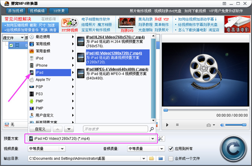This screenshot has width=252, height=166.
Task: Move preset down with down-arrow button
Action: [69, 129]
